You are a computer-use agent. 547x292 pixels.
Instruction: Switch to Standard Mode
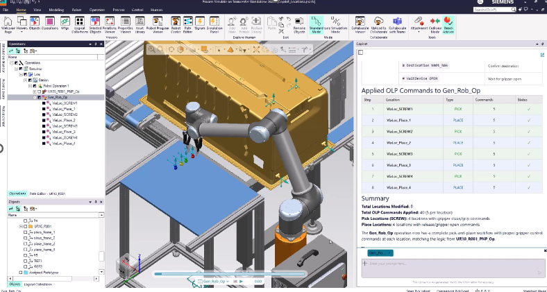pyautogui.click(x=316, y=24)
